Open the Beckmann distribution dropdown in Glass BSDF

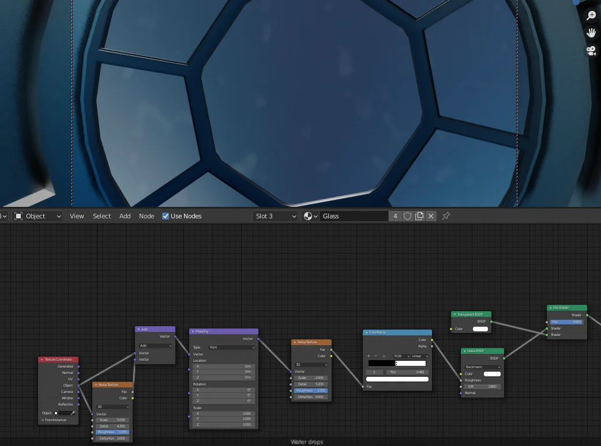pos(483,366)
